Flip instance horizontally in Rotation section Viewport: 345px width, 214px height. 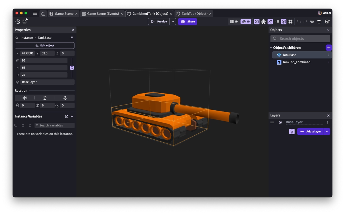(x=24, y=98)
